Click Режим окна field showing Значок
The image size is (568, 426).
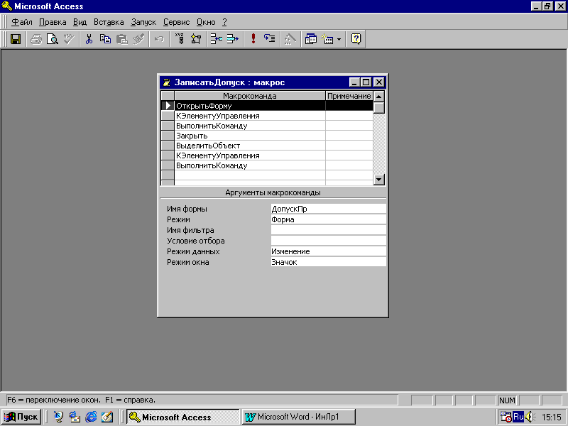(328, 262)
